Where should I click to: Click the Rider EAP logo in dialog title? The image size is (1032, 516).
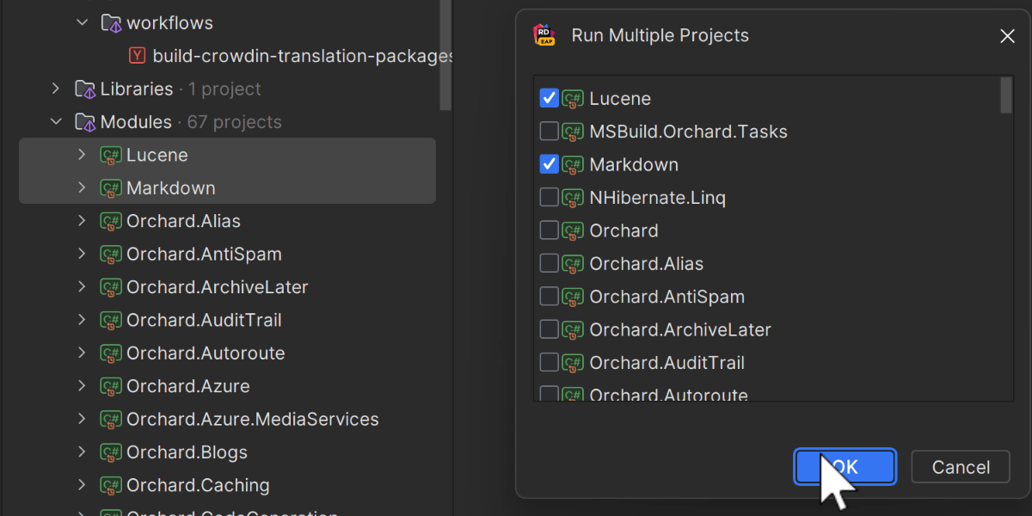544,35
